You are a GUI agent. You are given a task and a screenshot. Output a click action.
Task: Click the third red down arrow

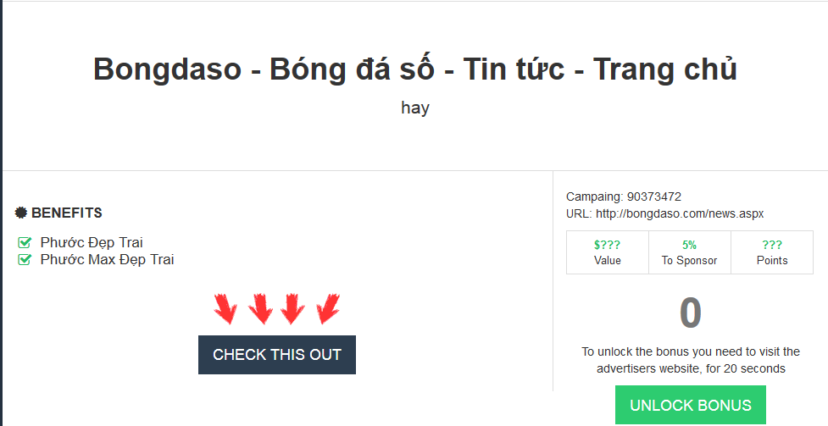click(292, 309)
